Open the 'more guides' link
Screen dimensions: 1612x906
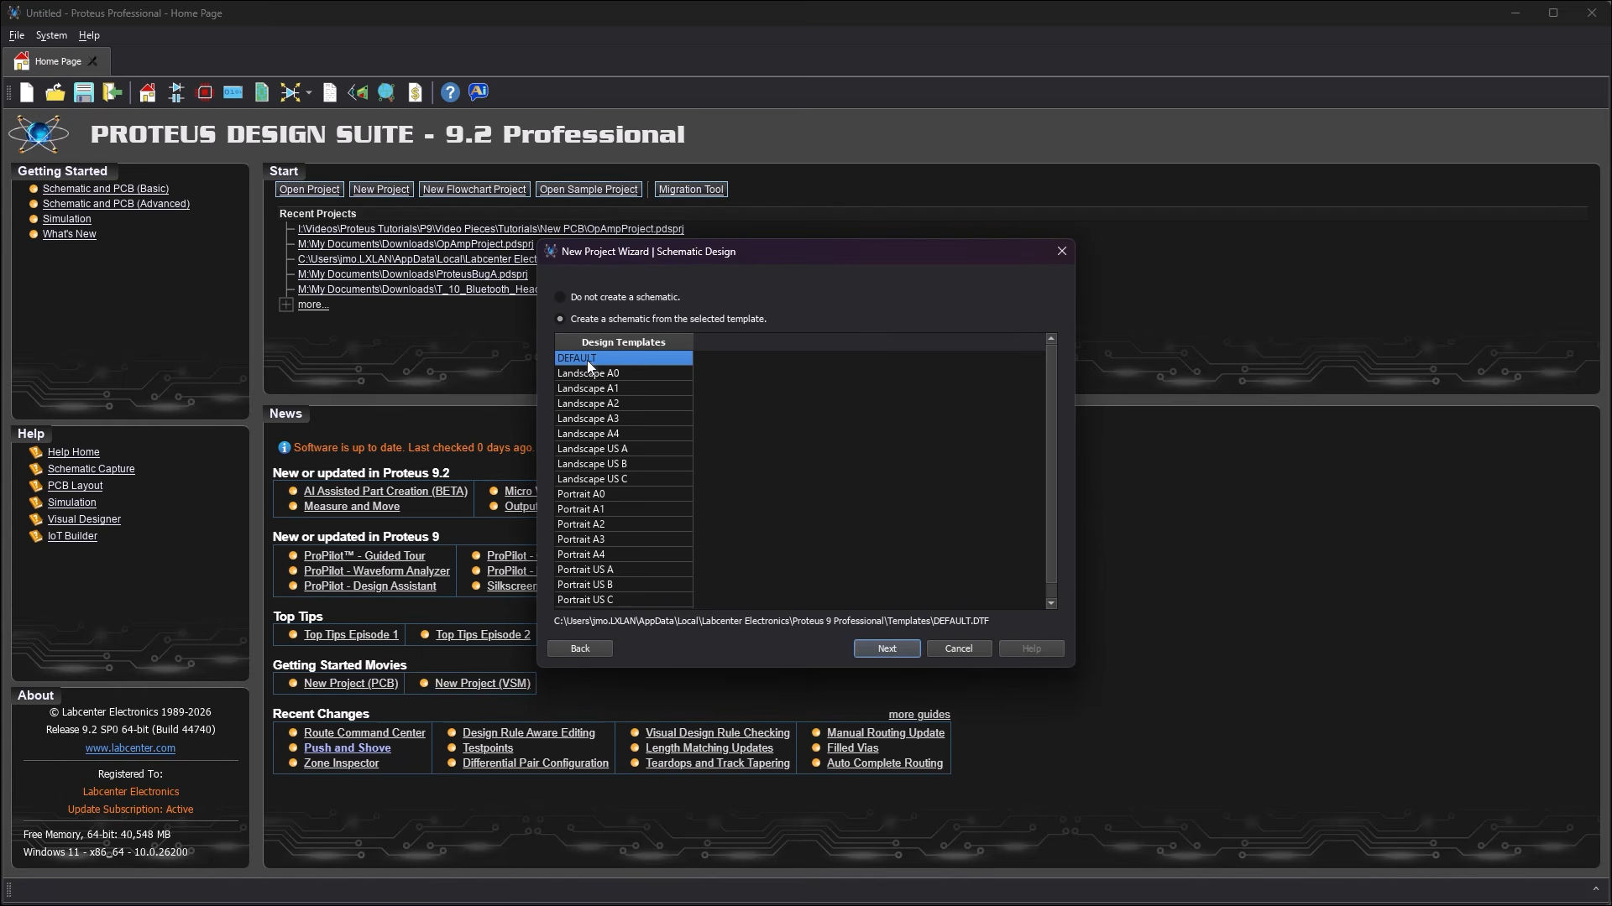coord(919,715)
